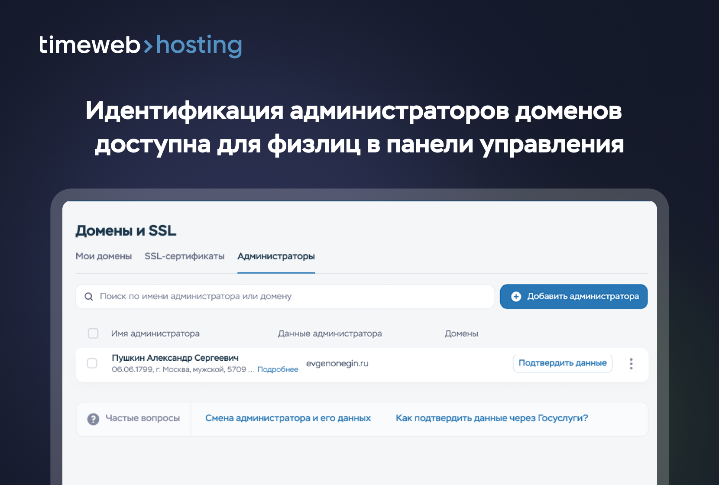
Task: Open the three-dot menu for Пушкин row
Action: click(631, 364)
